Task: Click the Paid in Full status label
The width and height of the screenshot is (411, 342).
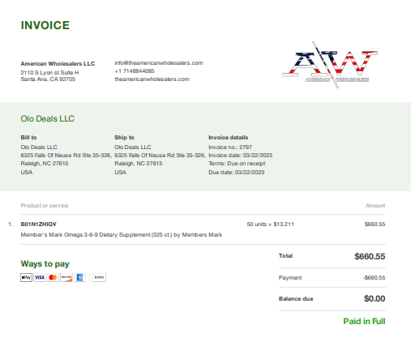Action: pos(364,321)
